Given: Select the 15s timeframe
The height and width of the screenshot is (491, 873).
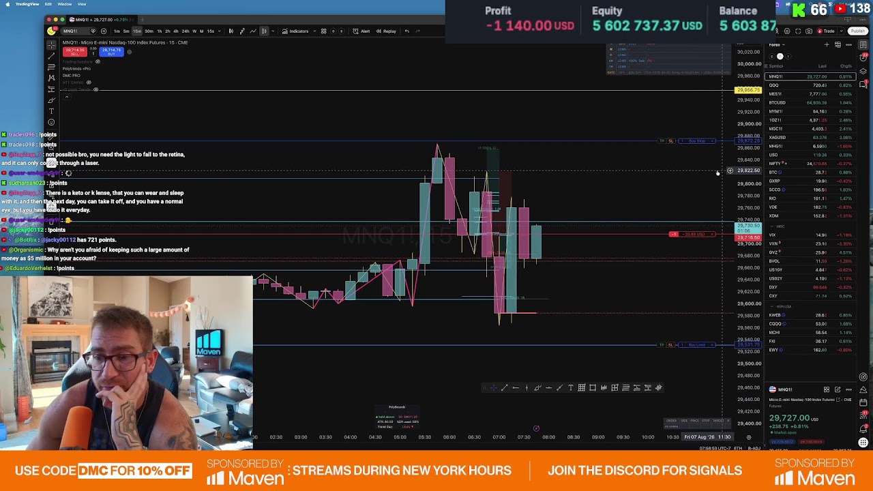Looking at the screenshot, I should pyautogui.click(x=211, y=31).
